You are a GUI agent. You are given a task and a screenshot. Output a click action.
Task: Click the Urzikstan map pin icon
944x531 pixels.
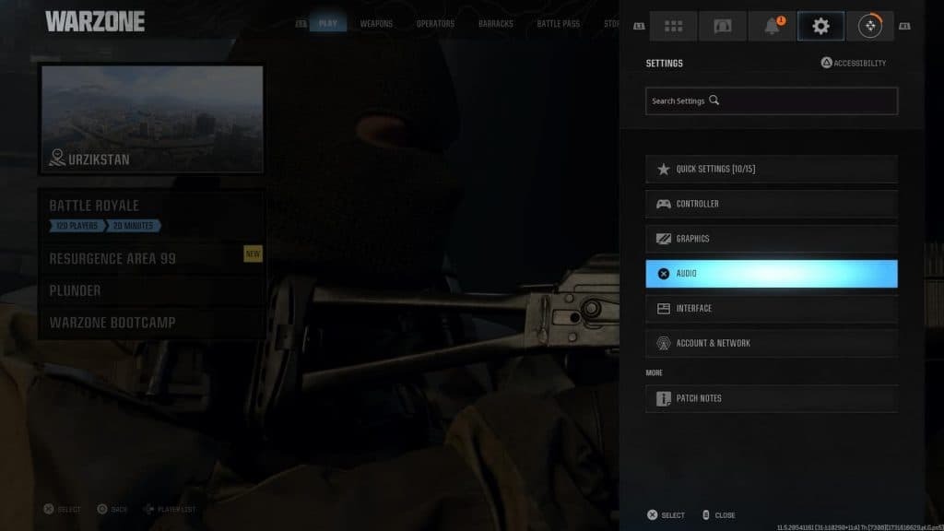tap(57, 158)
